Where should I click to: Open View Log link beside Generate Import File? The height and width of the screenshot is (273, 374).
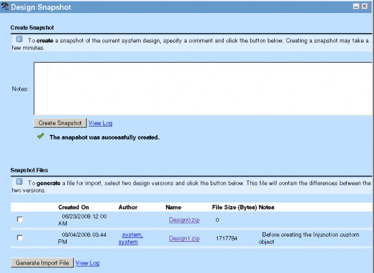point(88,263)
